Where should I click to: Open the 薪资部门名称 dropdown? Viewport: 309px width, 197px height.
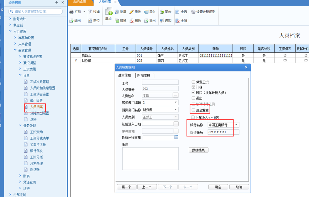point(176,110)
